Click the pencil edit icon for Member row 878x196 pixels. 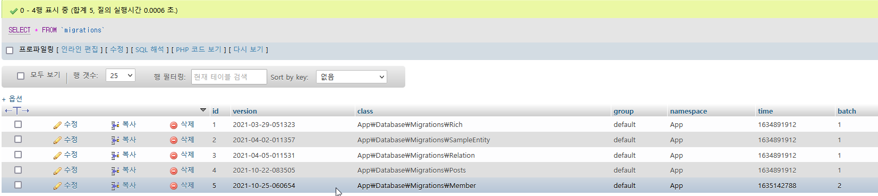click(57, 186)
